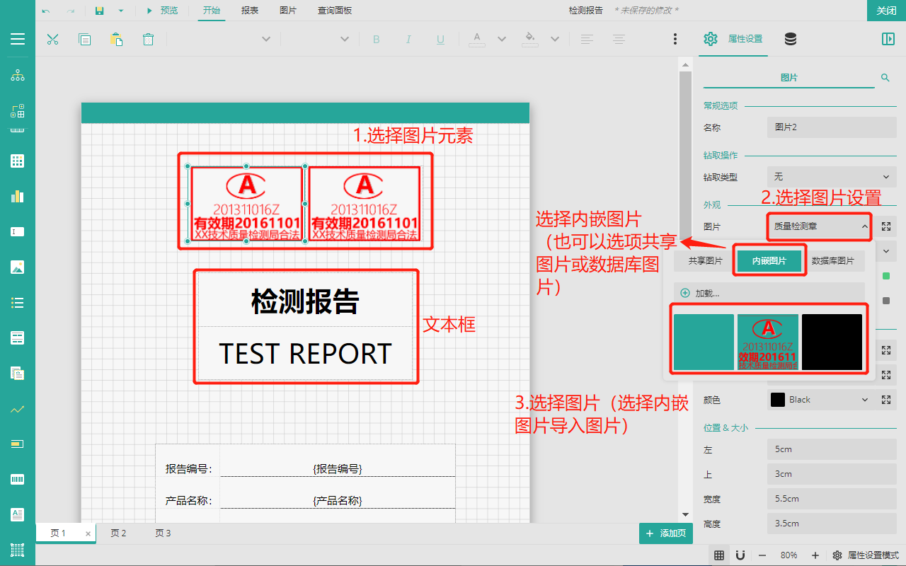Screen dimensions: 906x566
Task: Select the image tool in the left sidebar
Action: pyautogui.click(x=18, y=267)
